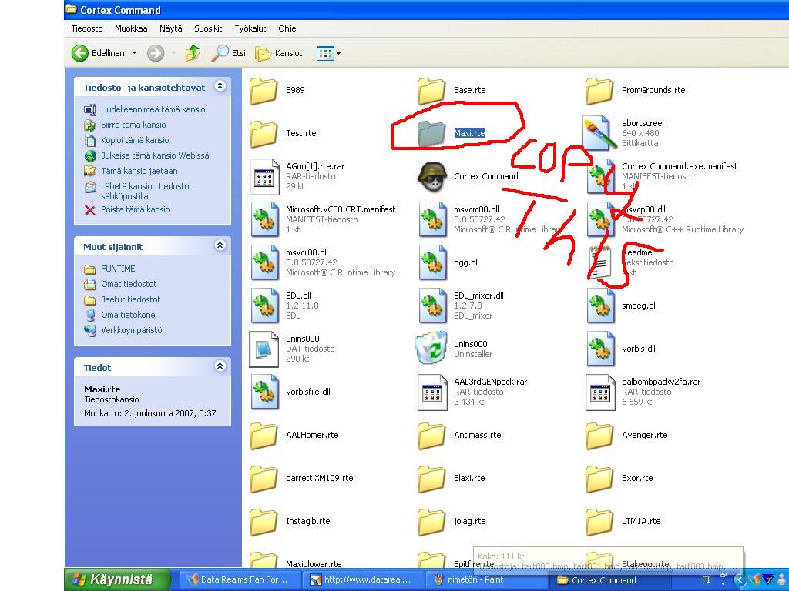789x591 pixels.
Task: Collapse the Tiedot details panel
Action: (220, 367)
